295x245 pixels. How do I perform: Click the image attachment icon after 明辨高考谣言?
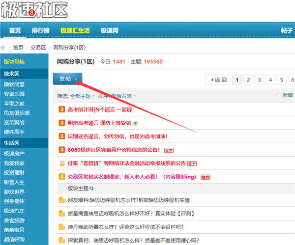(x=135, y=123)
